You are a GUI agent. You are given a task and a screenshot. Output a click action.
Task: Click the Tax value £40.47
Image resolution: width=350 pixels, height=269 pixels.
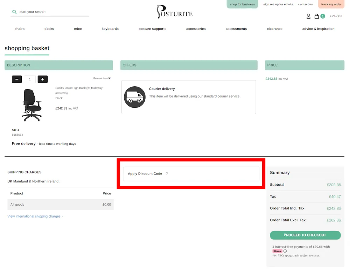[x=335, y=197]
